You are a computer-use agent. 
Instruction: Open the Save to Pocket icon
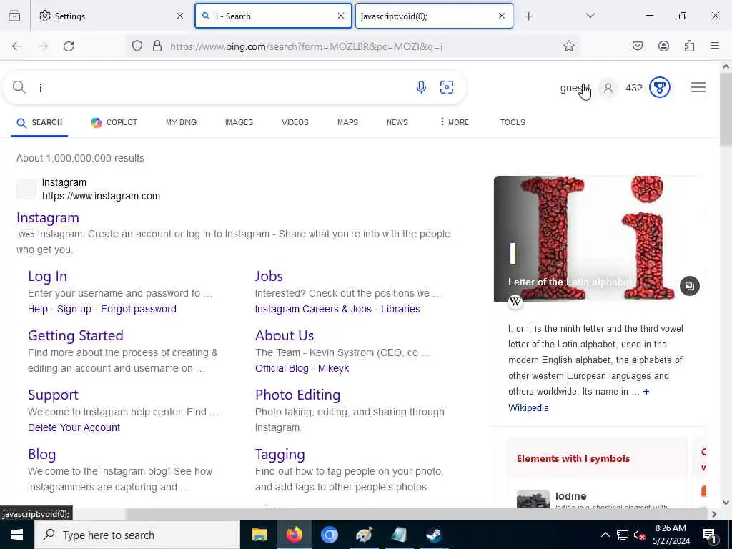click(637, 46)
